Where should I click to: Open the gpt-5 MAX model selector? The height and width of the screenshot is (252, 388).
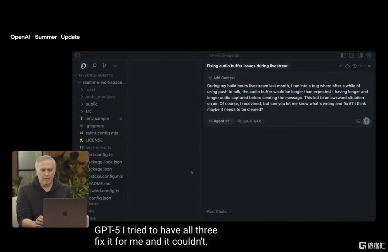coord(250,121)
